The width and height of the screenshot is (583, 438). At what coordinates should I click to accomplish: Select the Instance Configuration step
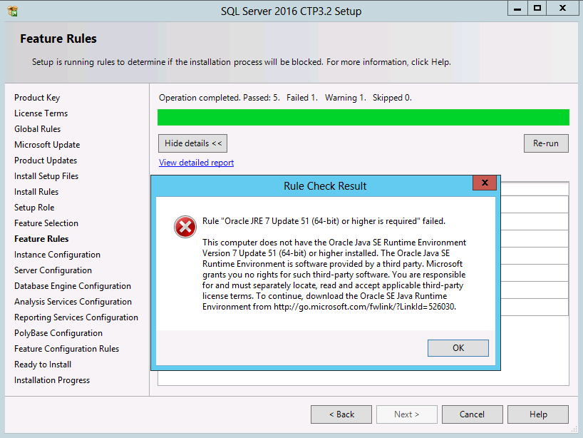57,255
